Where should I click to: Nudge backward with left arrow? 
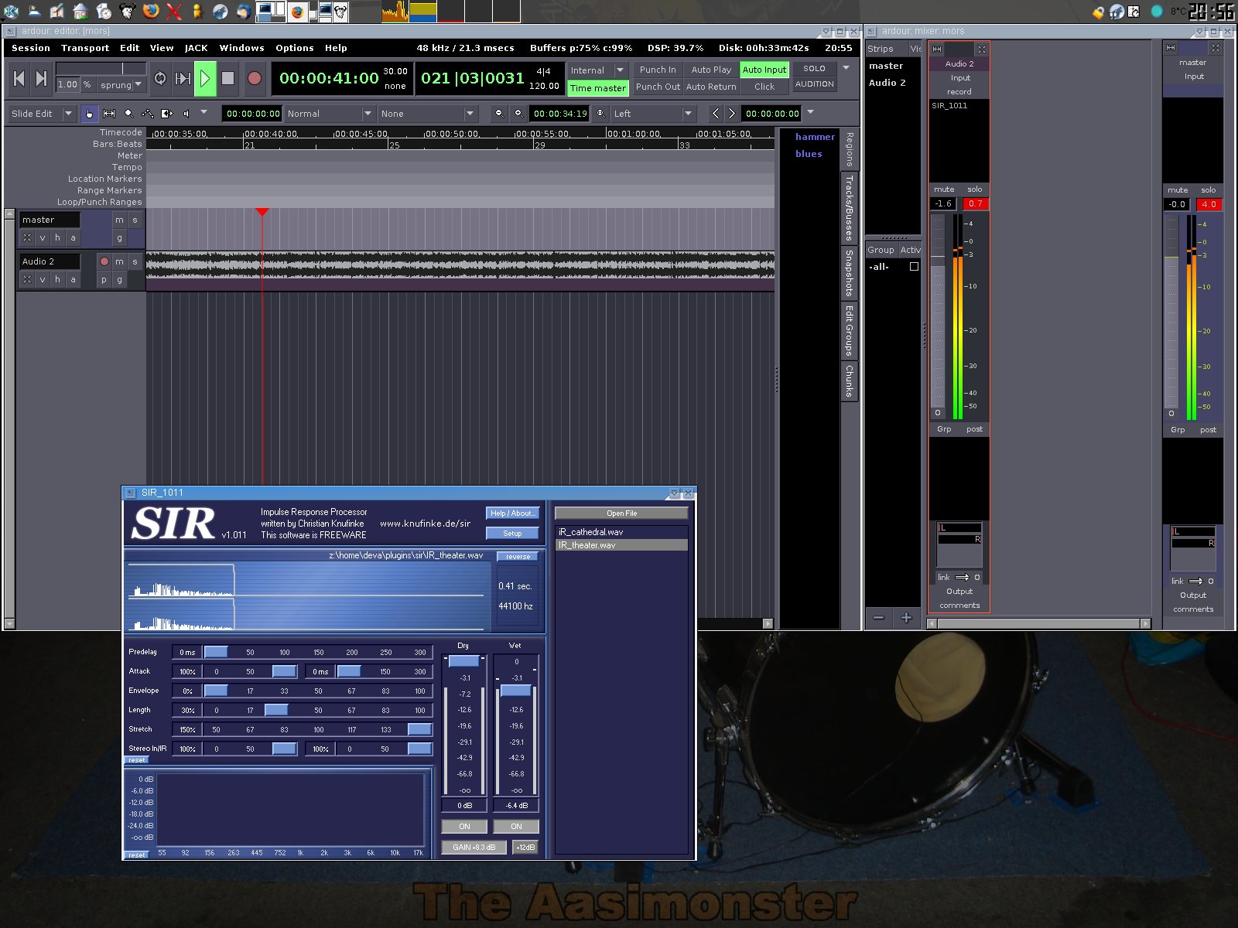coord(716,114)
